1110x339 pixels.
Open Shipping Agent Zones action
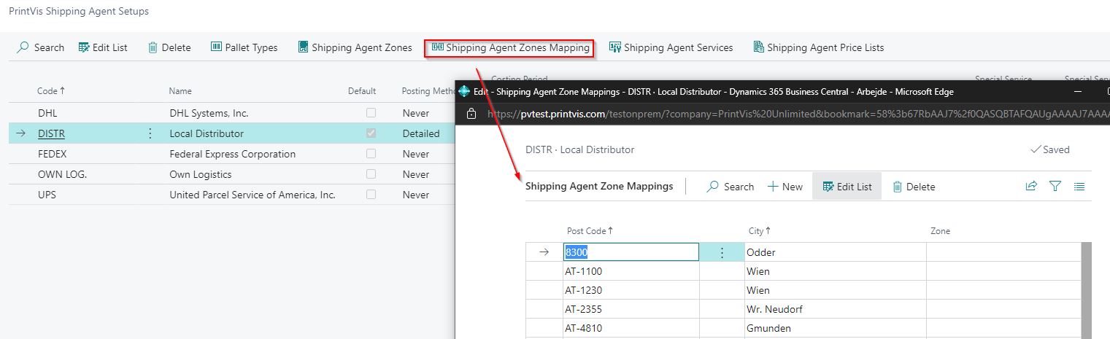pyautogui.click(x=355, y=47)
